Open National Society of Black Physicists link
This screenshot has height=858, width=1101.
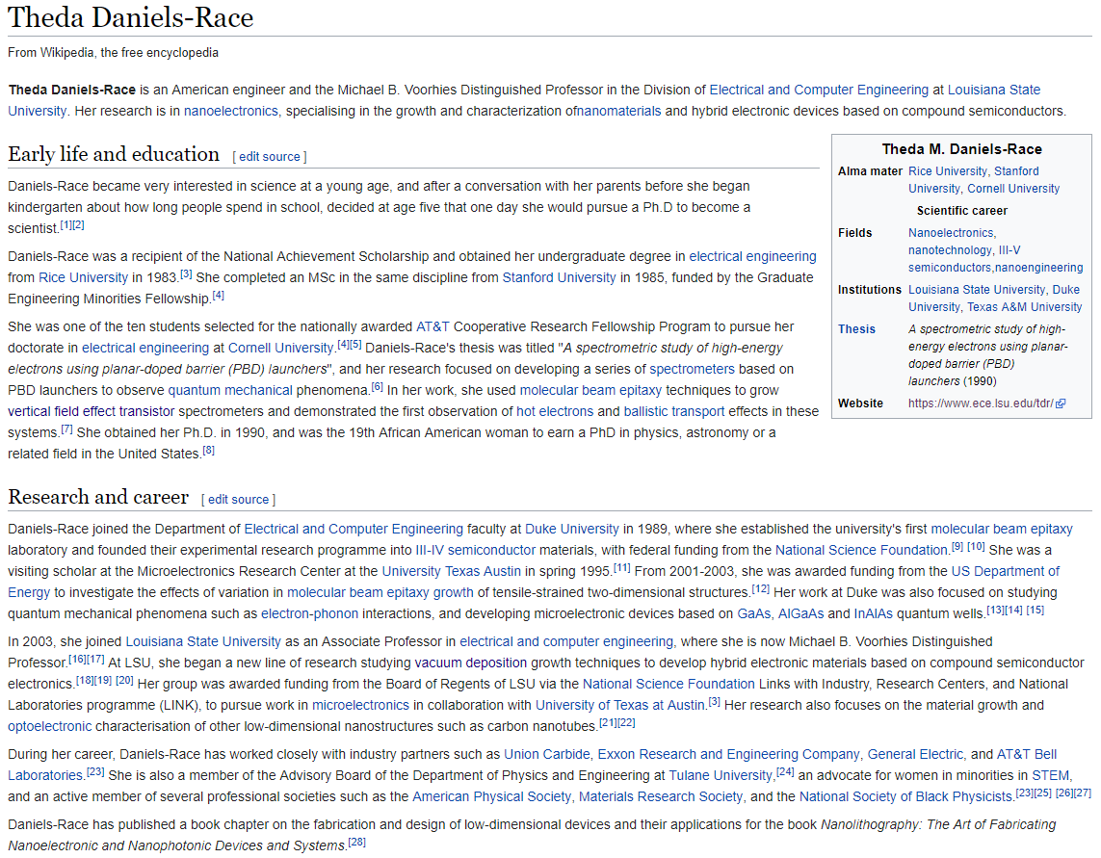[x=905, y=795]
